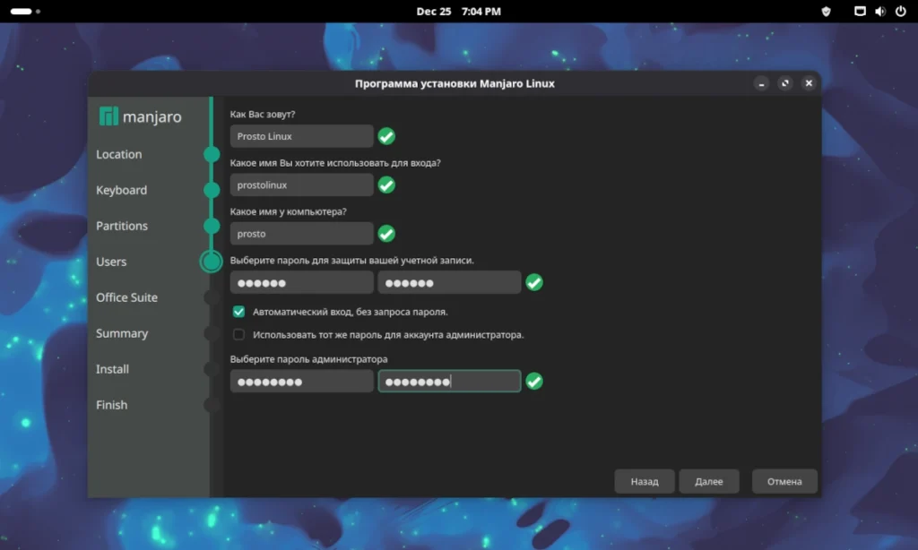918x550 pixels.
Task: Uncheck the automatic login checkbox
Action: (238, 312)
